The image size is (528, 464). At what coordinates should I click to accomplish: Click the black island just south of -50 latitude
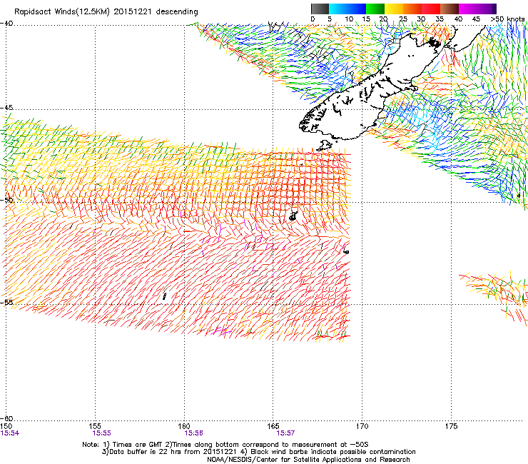point(293,216)
